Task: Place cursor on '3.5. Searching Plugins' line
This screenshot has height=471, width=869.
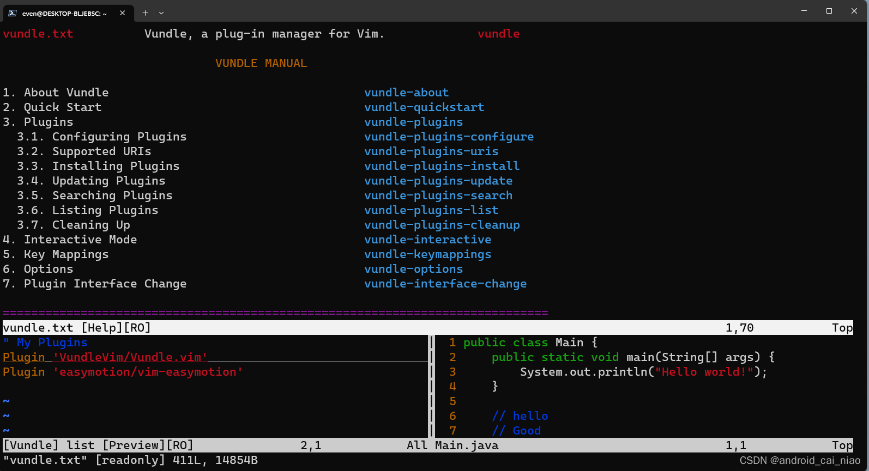Action: click(x=95, y=195)
